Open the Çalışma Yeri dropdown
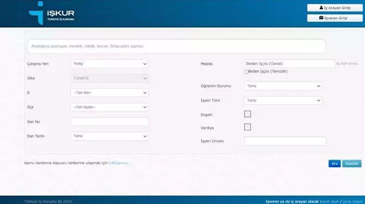 [x=110, y=64]
